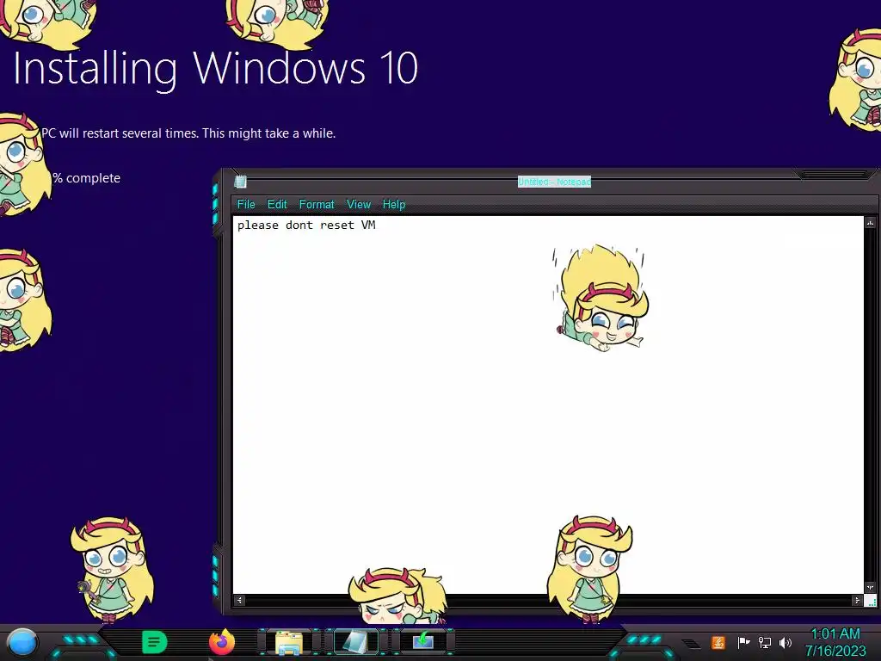Open the installer taskbar item with green arrow
This screenshot has height=661, width=881.
click(x=423, y=642)
